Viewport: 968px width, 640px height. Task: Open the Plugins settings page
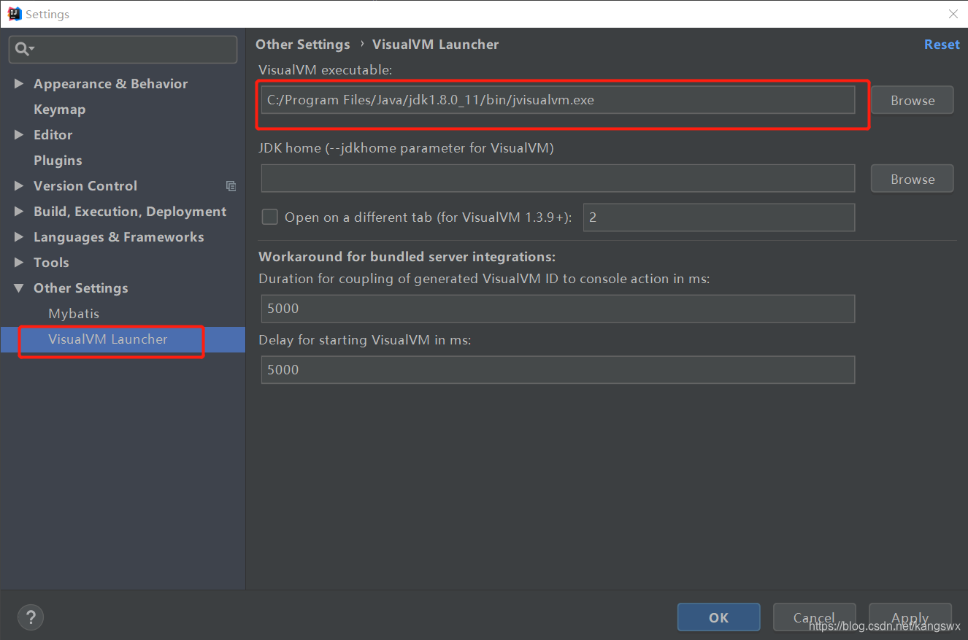click(58, 161)
